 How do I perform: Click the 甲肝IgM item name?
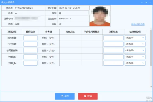pos(12,57)
